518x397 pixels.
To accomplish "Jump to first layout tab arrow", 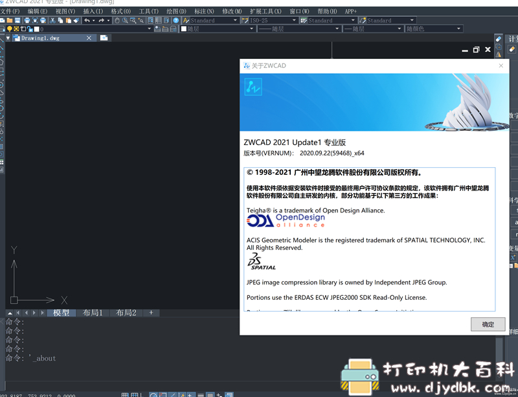I will coord(18,313).
